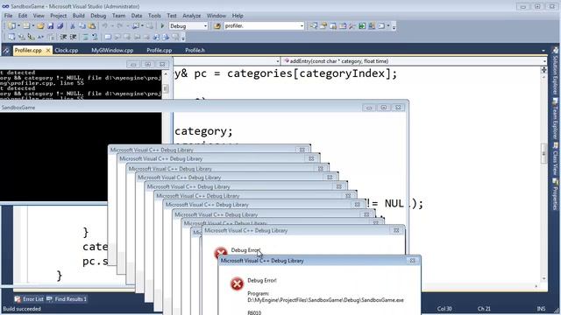
Task: Expand the standard toolbar overflow options
Action: tap(394, 27)
